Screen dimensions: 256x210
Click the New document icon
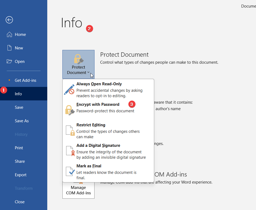tap(9, 48)
